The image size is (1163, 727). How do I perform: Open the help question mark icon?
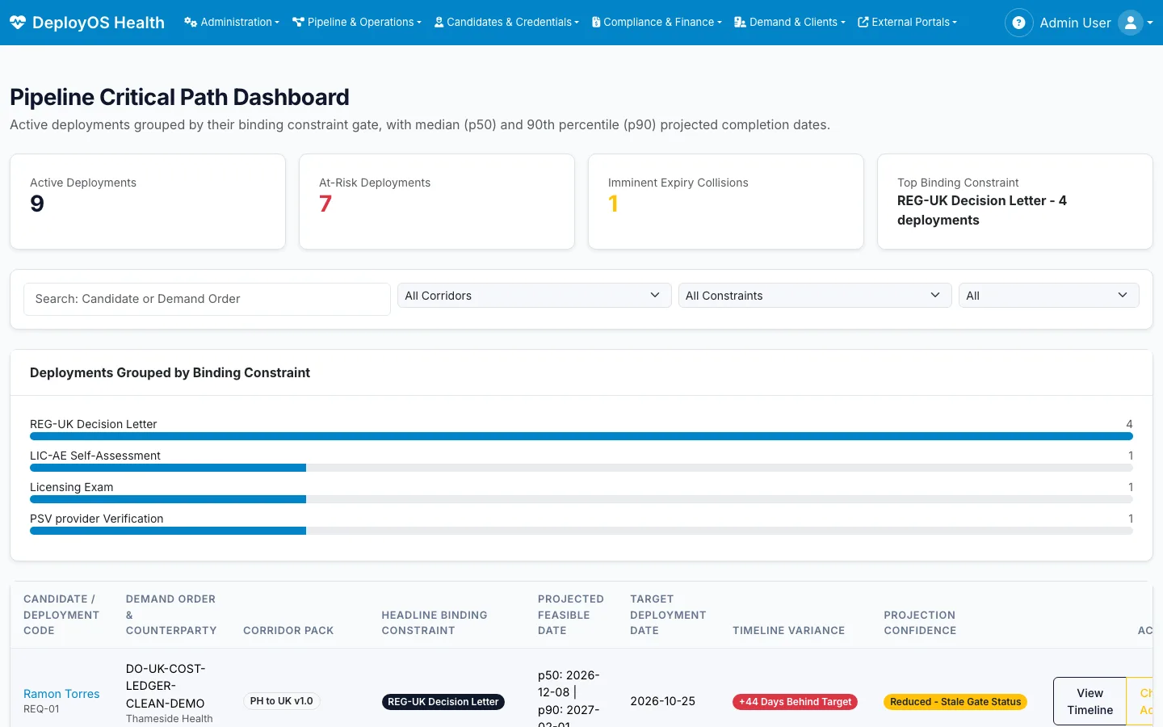coord(1019,23)
